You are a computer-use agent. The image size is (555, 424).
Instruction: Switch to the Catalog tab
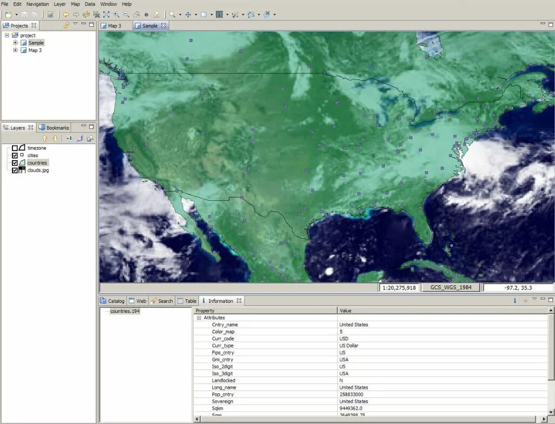point(112,301)
